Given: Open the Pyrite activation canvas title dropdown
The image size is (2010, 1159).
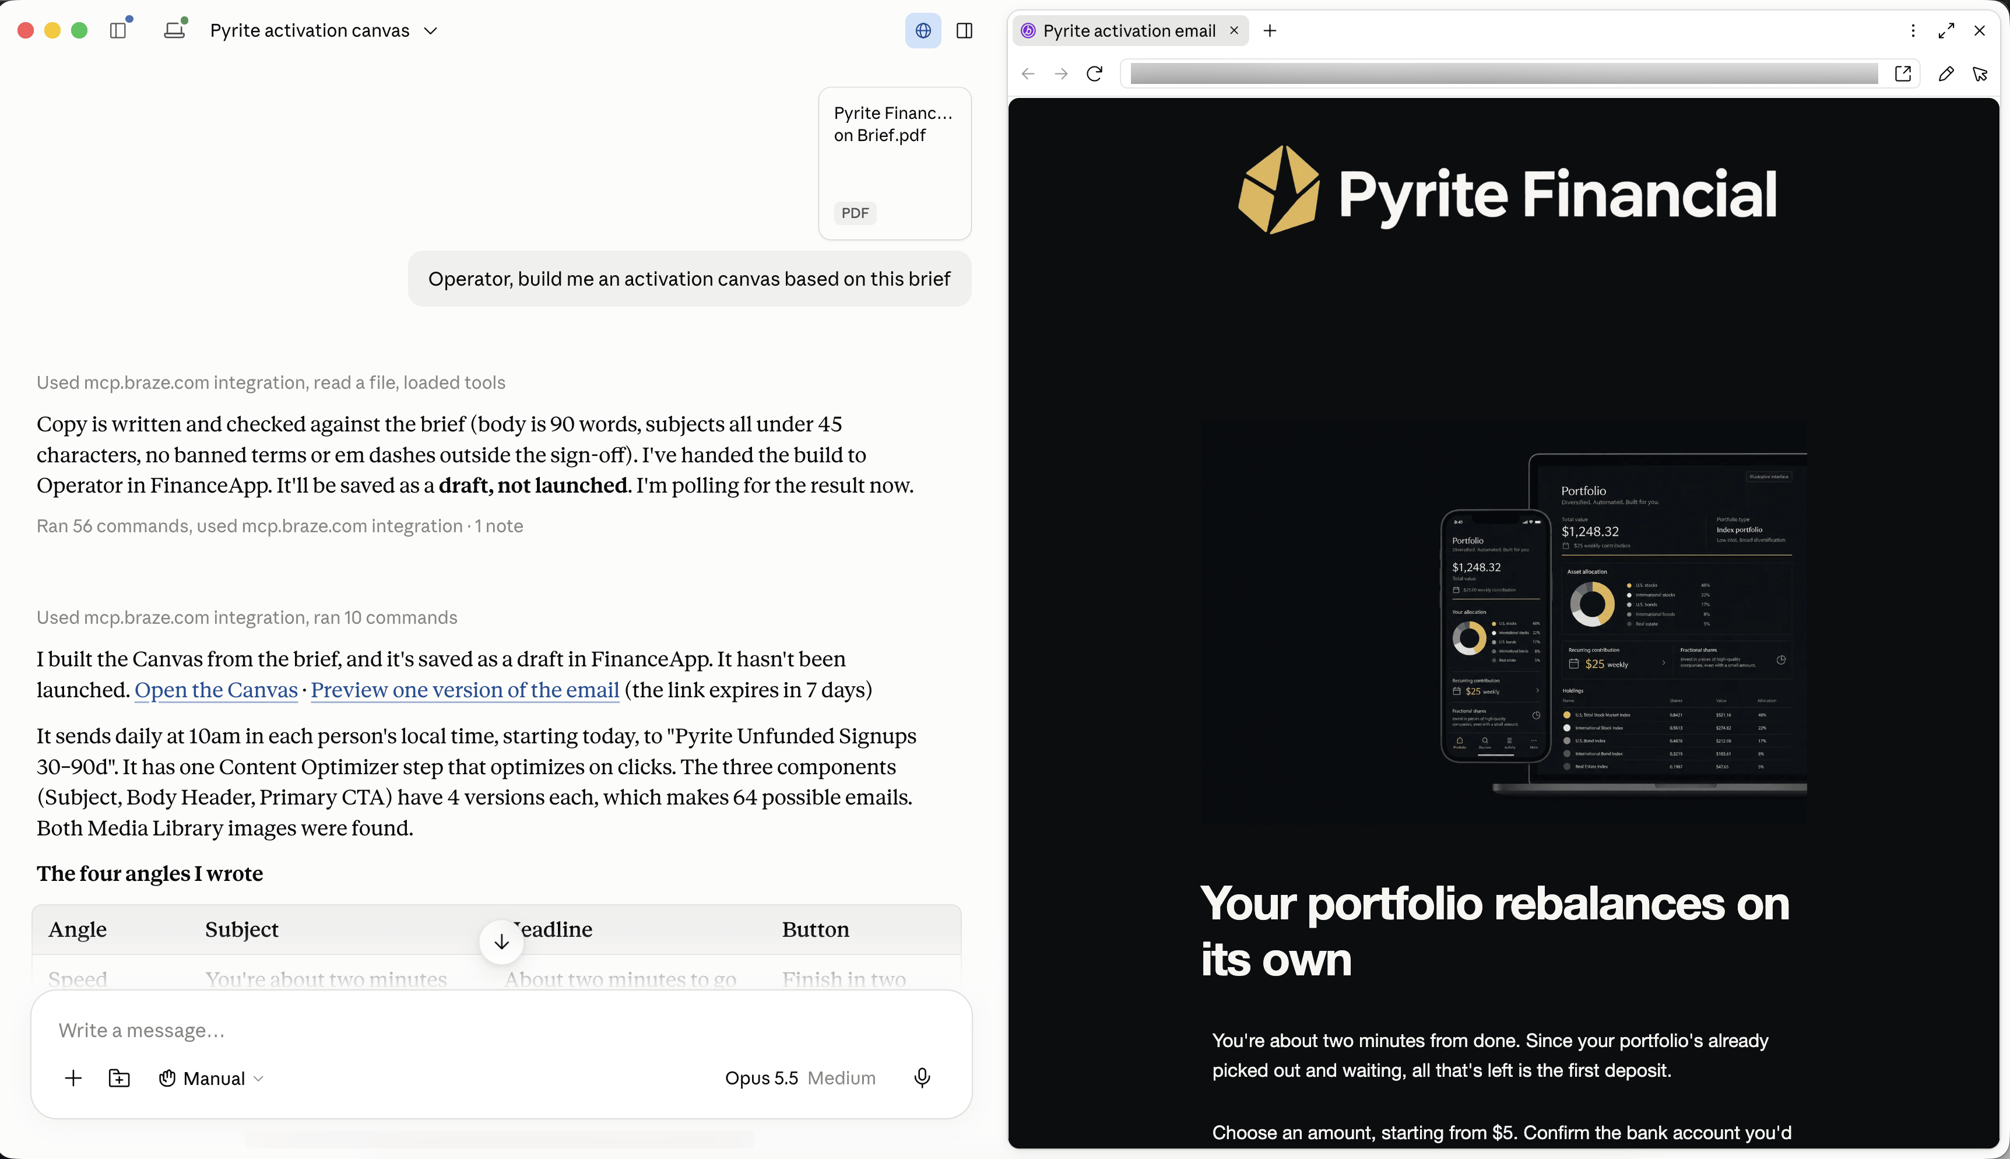Looking at the screenshot, I should click(x=323, y=30).
